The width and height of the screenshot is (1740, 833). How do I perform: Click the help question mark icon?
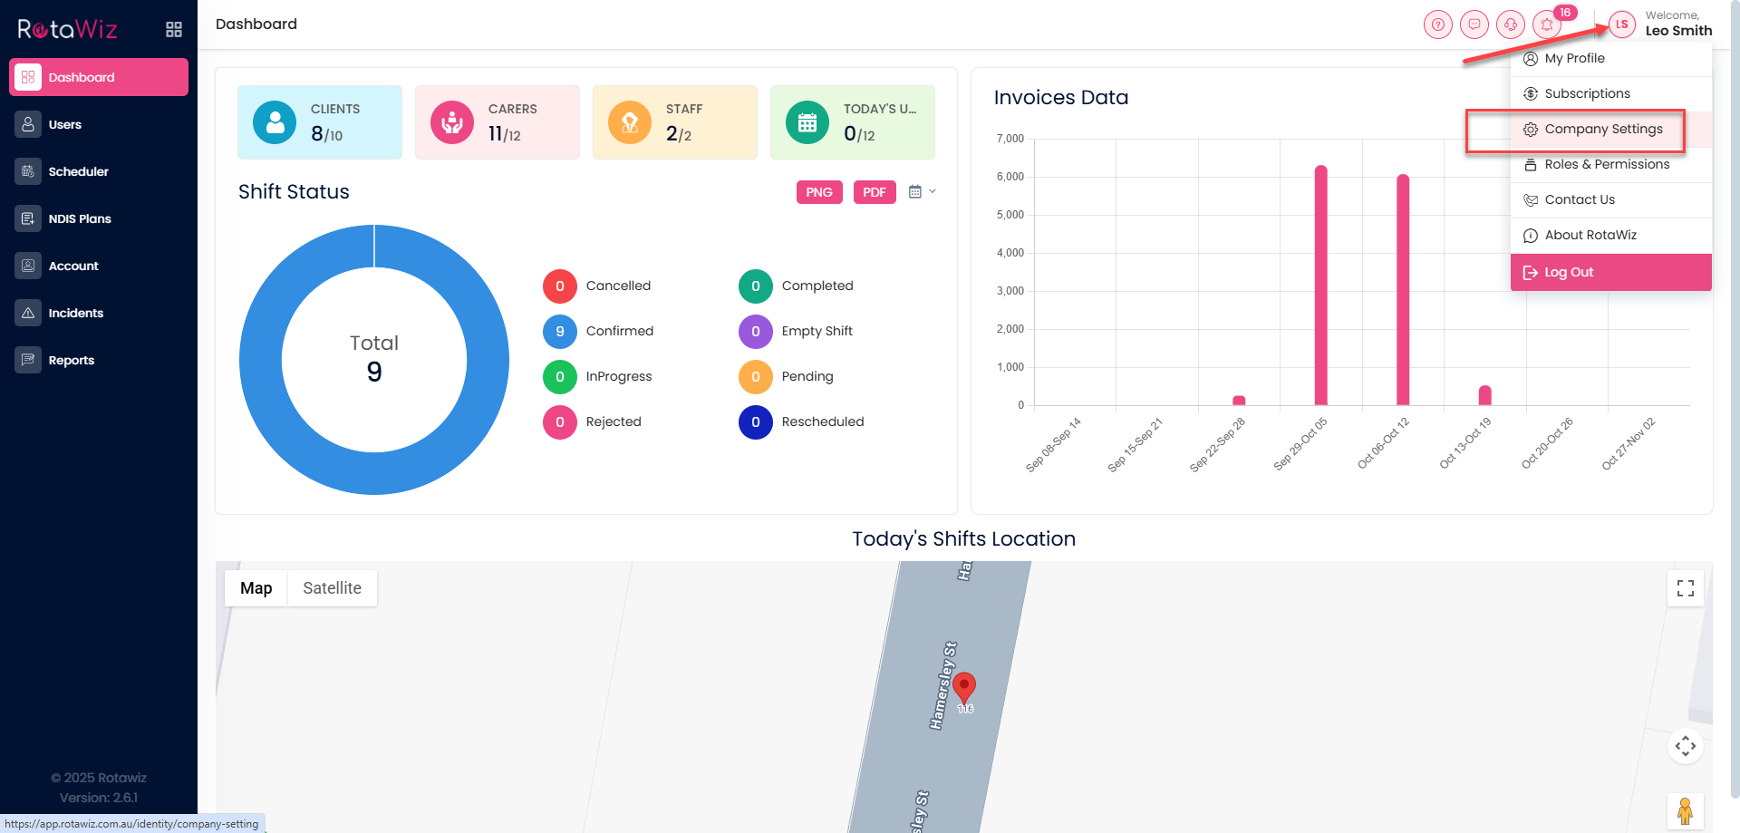coord(1437,24)
